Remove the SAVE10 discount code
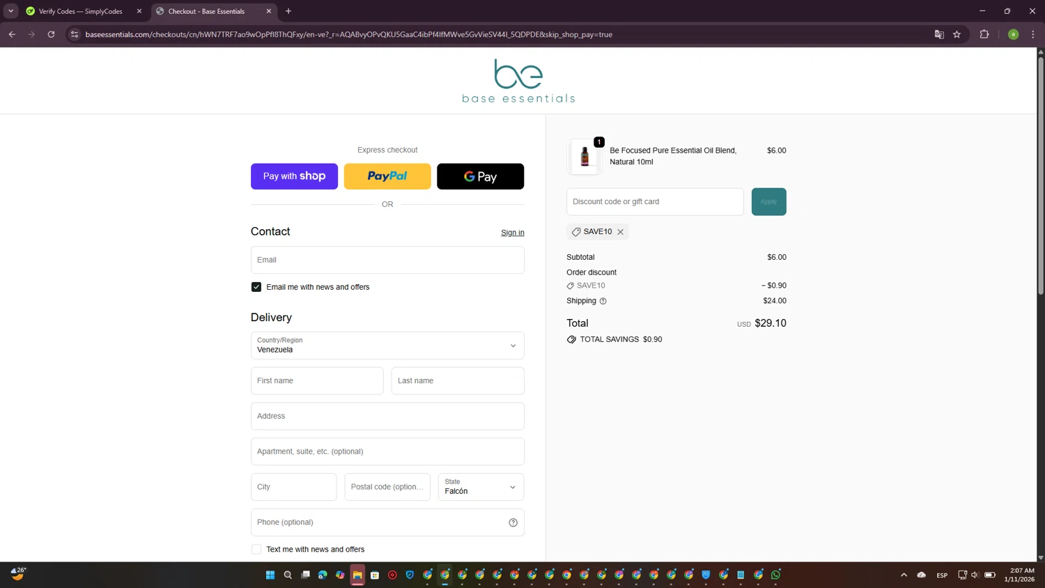Image resolution: width=1045 pixels, height=588 pixels. 620,232
